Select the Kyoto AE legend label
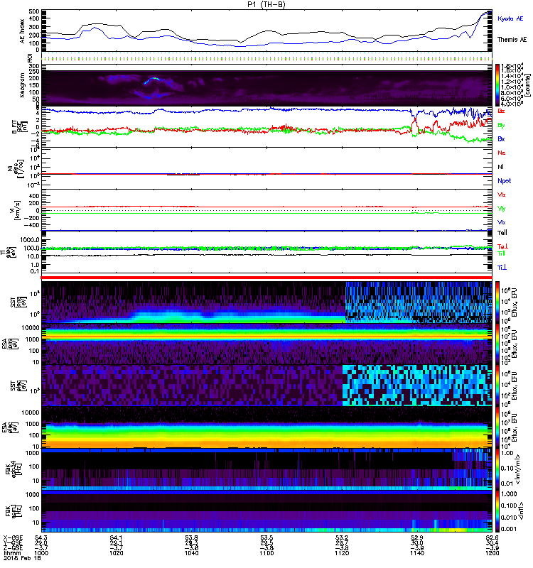This screenshot has width=533, height=568. [x=510, y=17]
